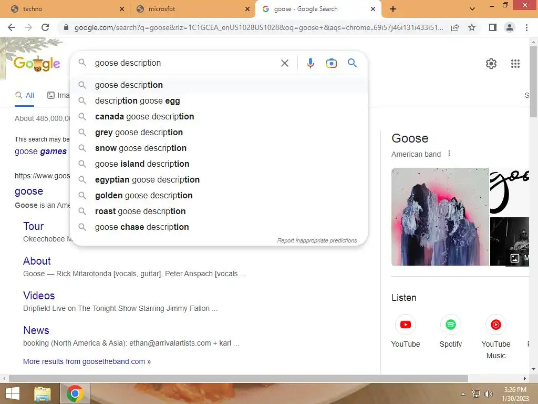Open the Google apps grid
The width and height of the screenshot is (538, 404).
point(515,64)
